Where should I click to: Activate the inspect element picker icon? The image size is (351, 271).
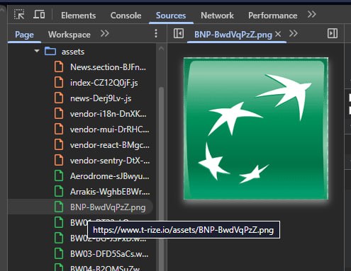[19, 15]
